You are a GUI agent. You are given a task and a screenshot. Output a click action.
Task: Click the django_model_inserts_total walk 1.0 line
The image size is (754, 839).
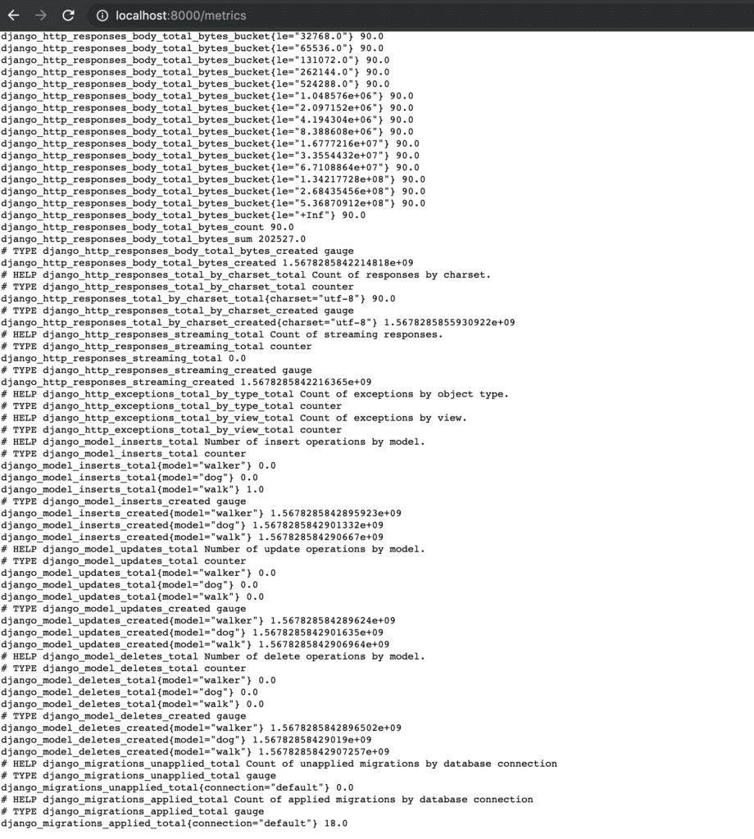(132, 490)
